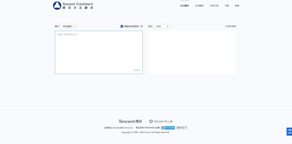The height and width of the screenshot is (144, 292).
Task: Click the 问题反馈 side button
Action: click(289, 131)
